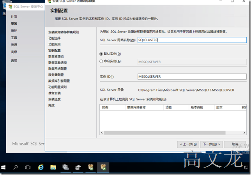The height and width of the screenshot is (175, 251).
Task: Launch Internet Explorer from taskbar
Action: (41, 167)
